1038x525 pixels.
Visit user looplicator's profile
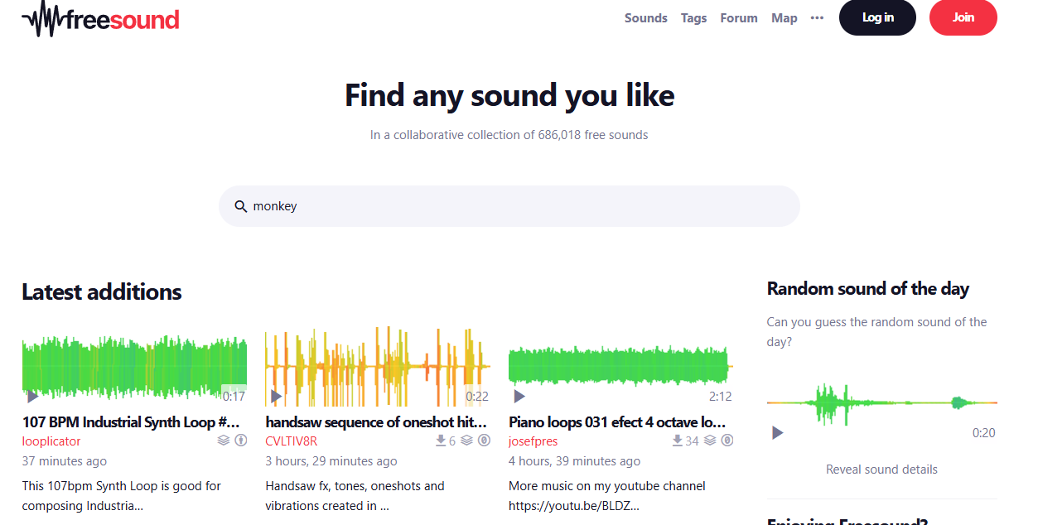(x=51, y=441)
